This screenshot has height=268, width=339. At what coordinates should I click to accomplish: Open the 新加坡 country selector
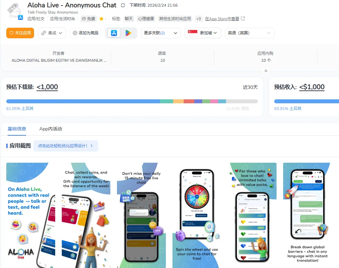[203, 33]
